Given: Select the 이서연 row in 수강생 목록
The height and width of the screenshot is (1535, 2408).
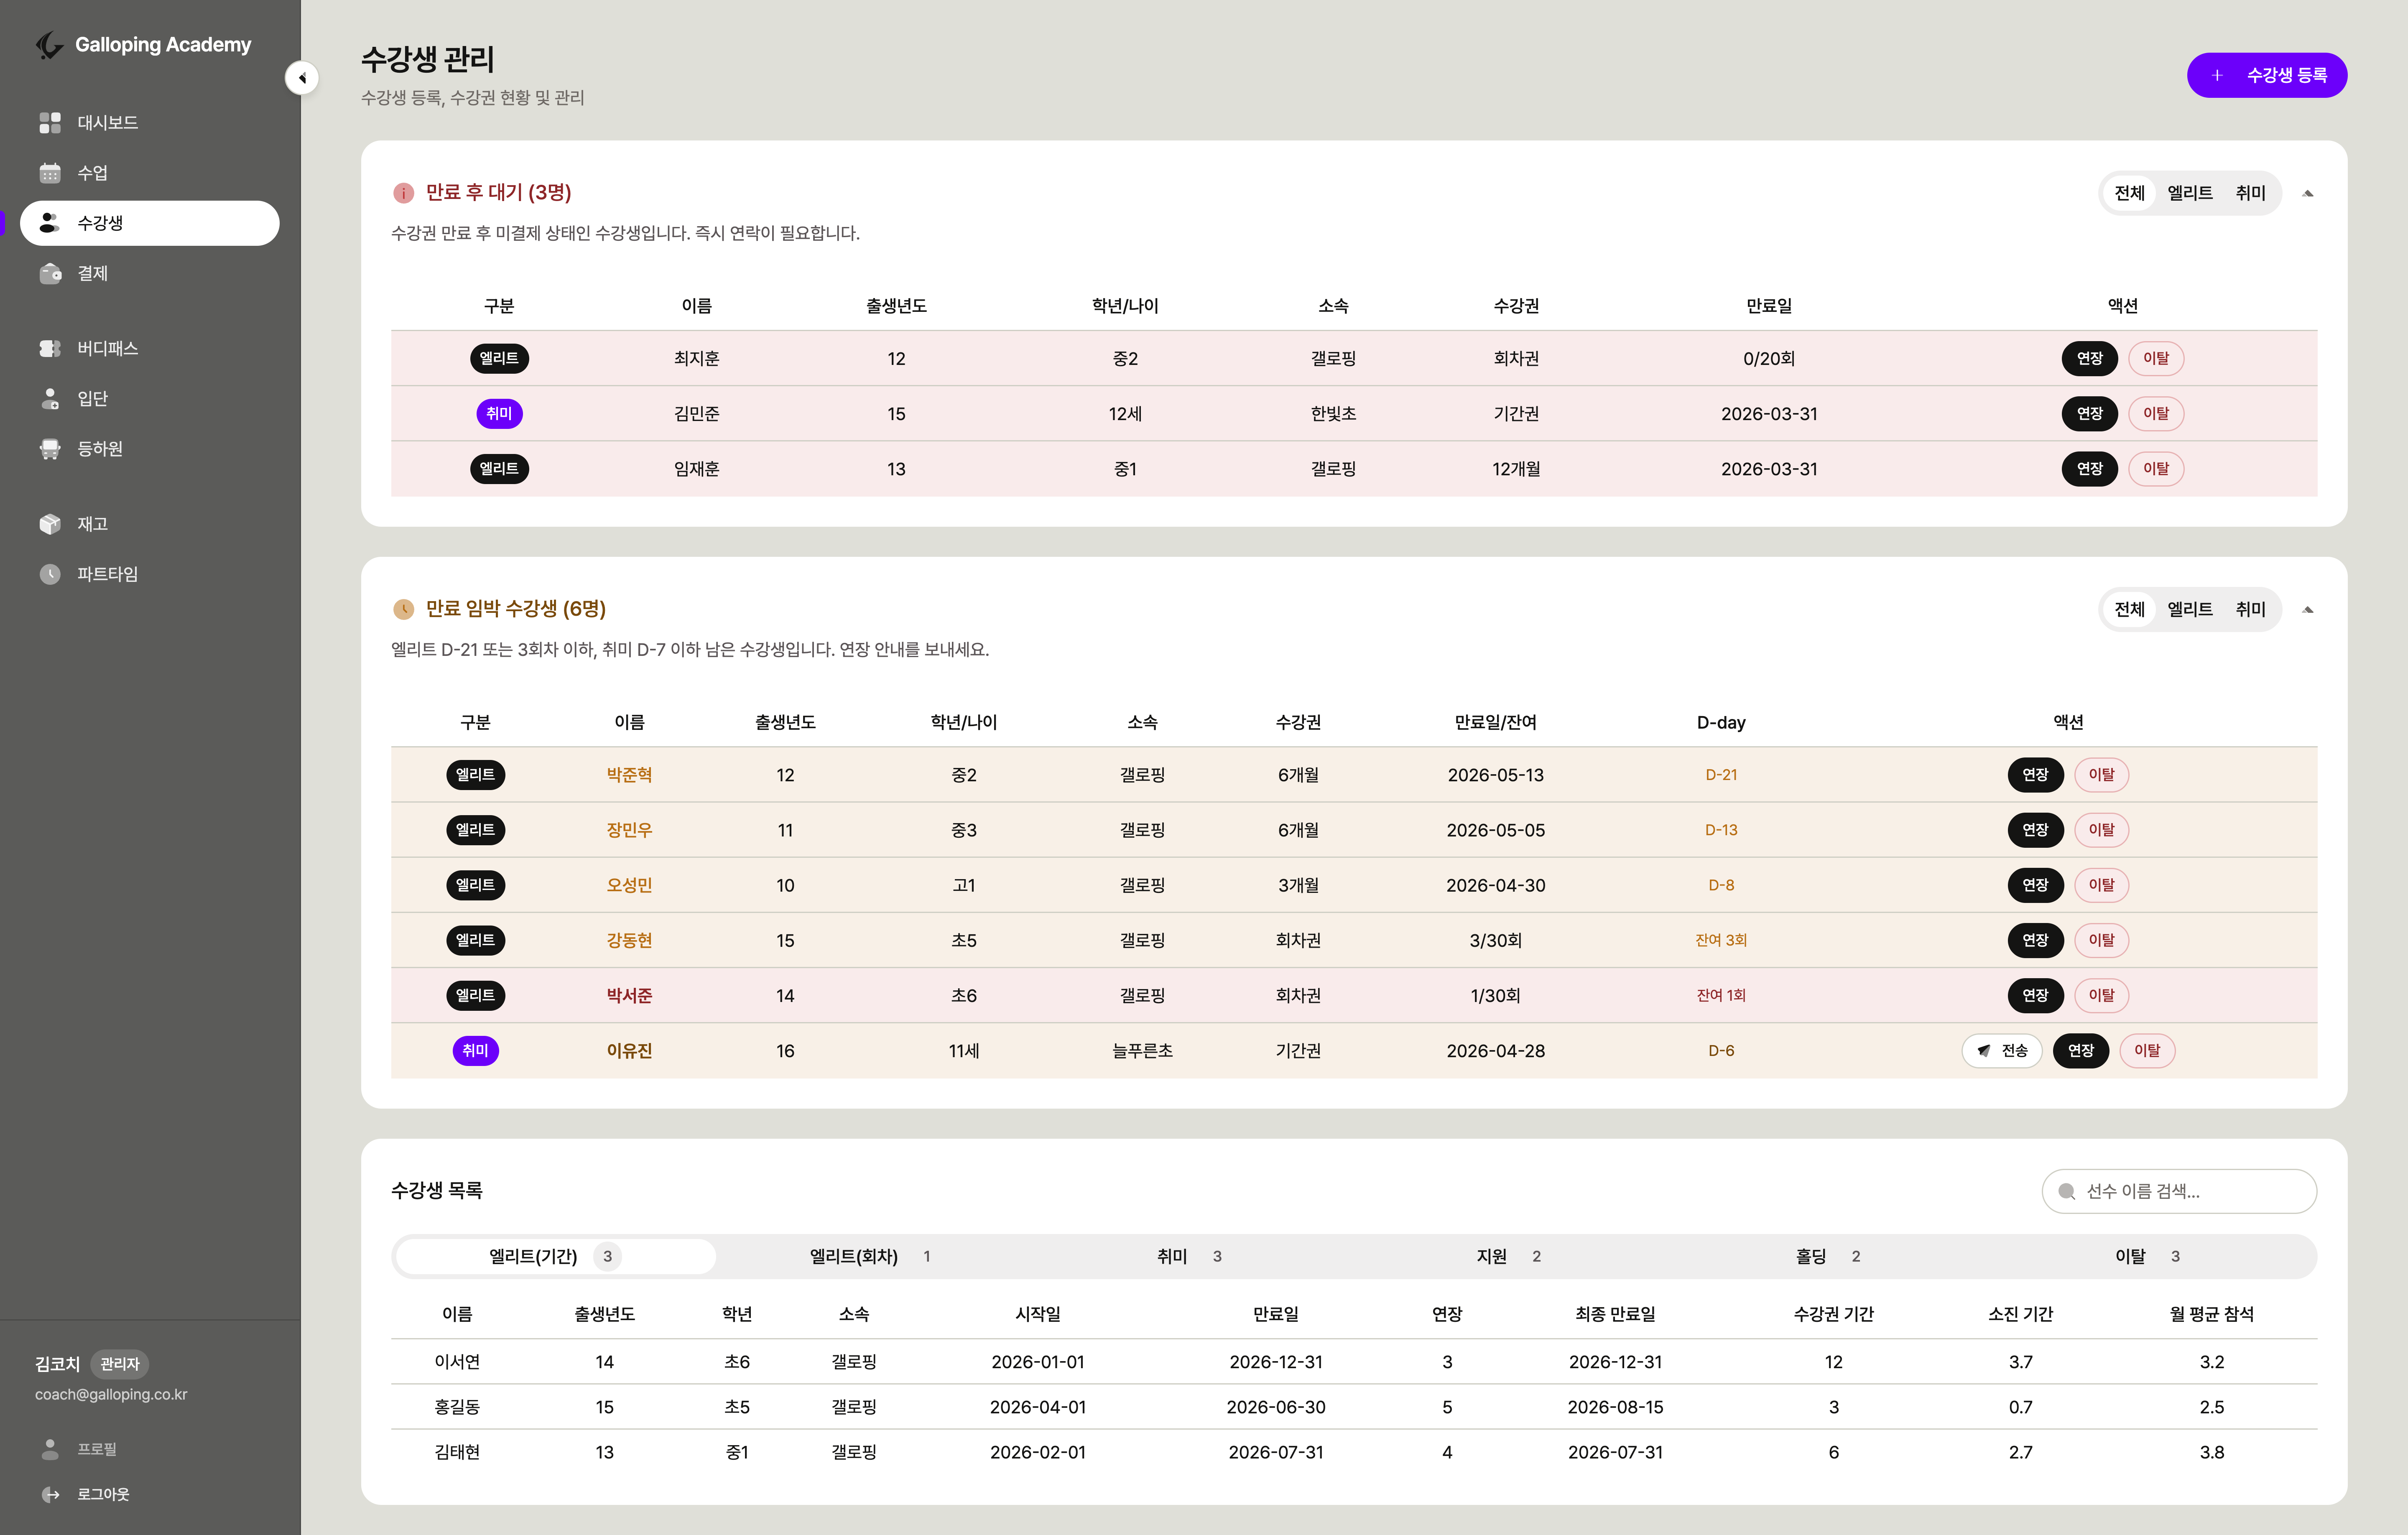Looking at the screenshot, I should [1354, 1362].
